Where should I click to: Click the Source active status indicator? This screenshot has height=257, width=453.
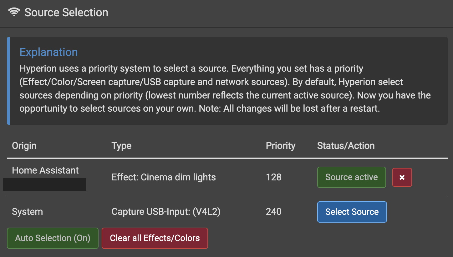(351, 177)
